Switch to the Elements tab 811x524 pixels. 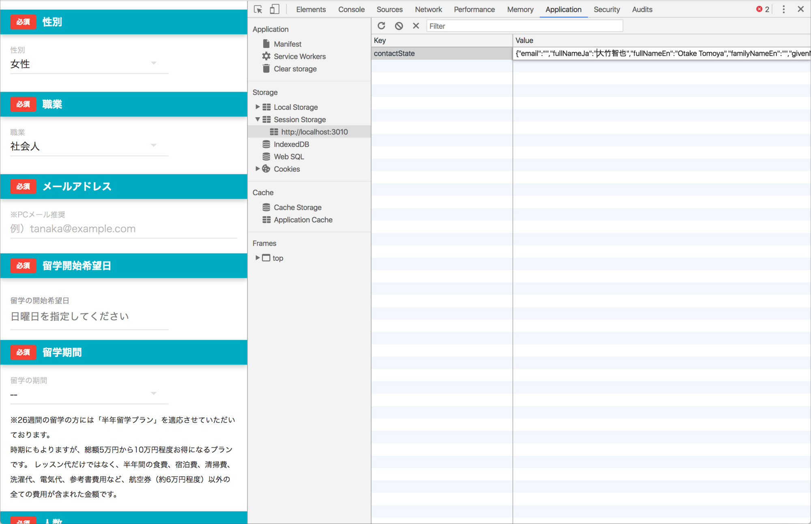[311, 9]
